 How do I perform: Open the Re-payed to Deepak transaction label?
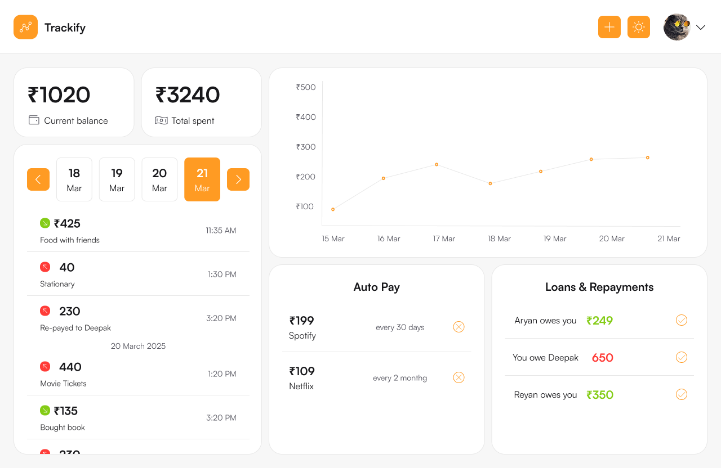(x=75, y=328)
